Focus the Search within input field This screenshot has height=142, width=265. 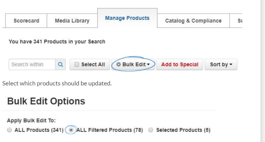click(x=32, y=64)
